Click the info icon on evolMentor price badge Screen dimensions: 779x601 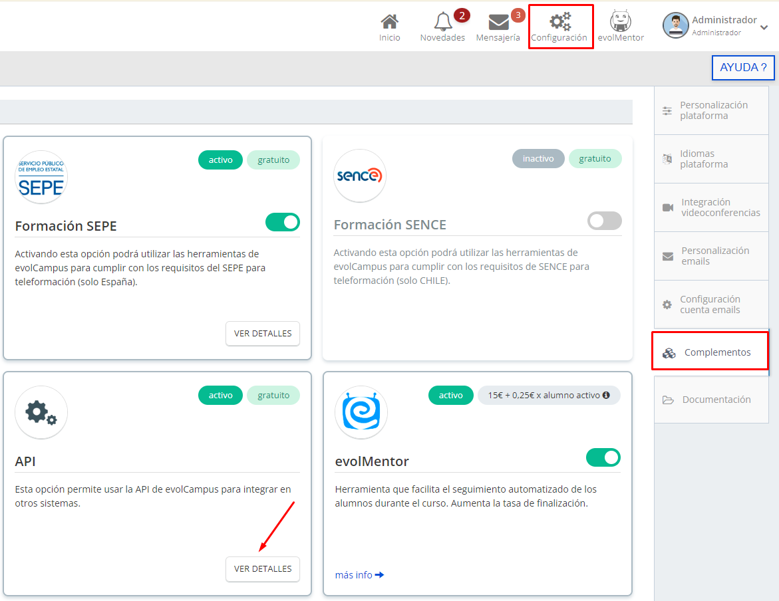[x=606, y=395]
